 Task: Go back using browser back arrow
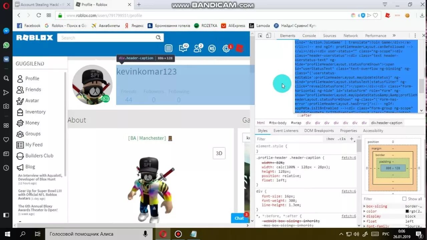(x=19, y=15)
